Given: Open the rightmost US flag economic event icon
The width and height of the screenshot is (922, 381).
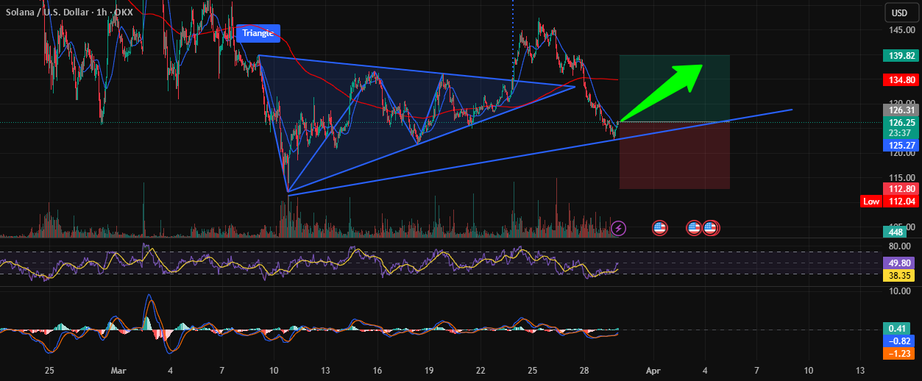Looking at the screenshot, I should (711, 228).
